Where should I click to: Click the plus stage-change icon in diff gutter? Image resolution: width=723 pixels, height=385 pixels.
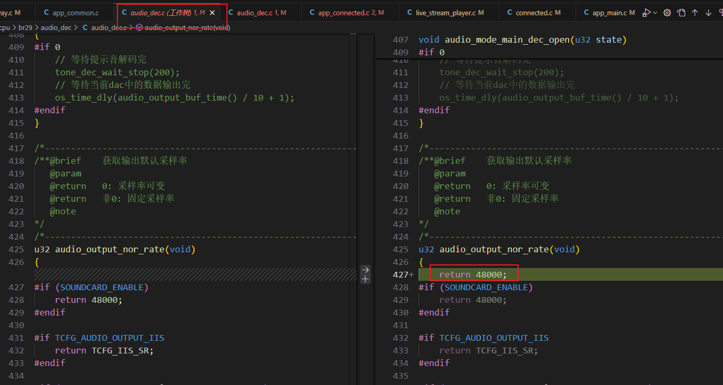point(365,279)
